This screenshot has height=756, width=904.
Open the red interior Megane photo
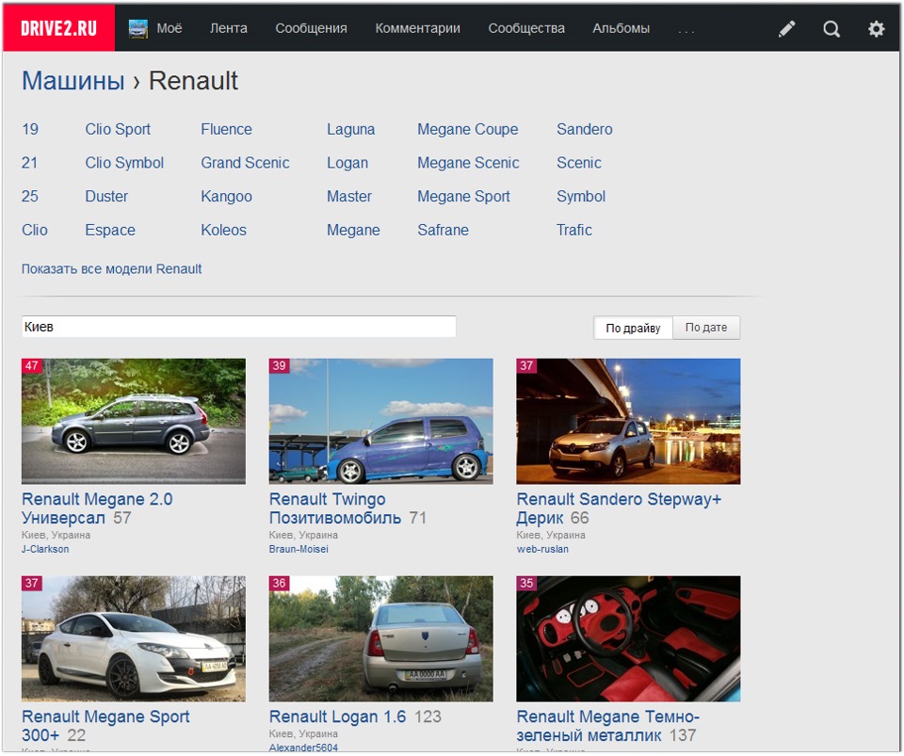pos(628,638)
